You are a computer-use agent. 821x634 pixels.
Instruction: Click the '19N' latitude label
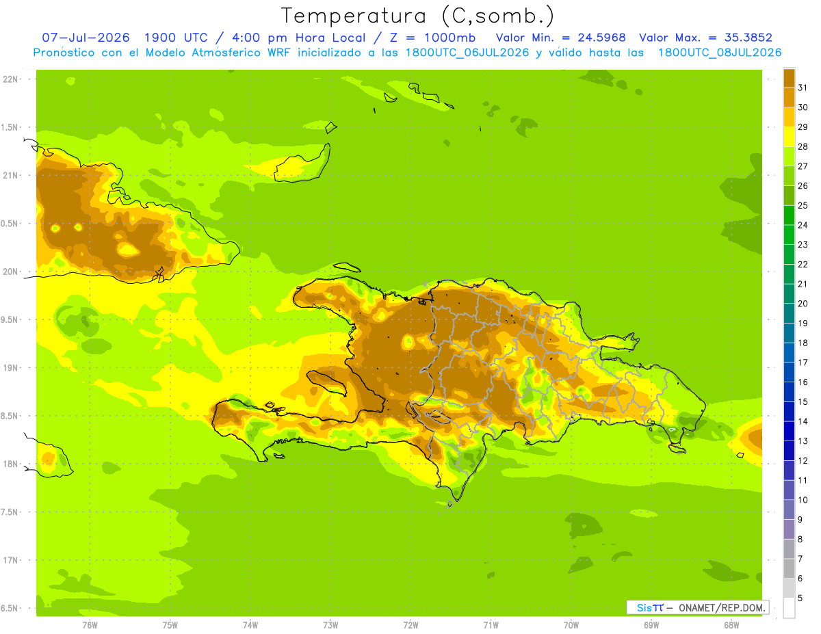[10, 368]
